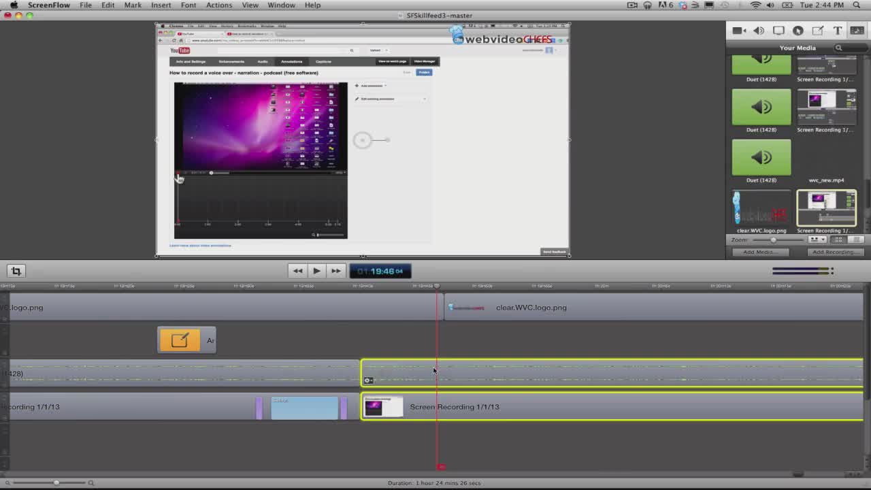Open the Audio Properties speaker tab
The width and height of the screenshot is (871, 490).
click(x=759, y=31)
